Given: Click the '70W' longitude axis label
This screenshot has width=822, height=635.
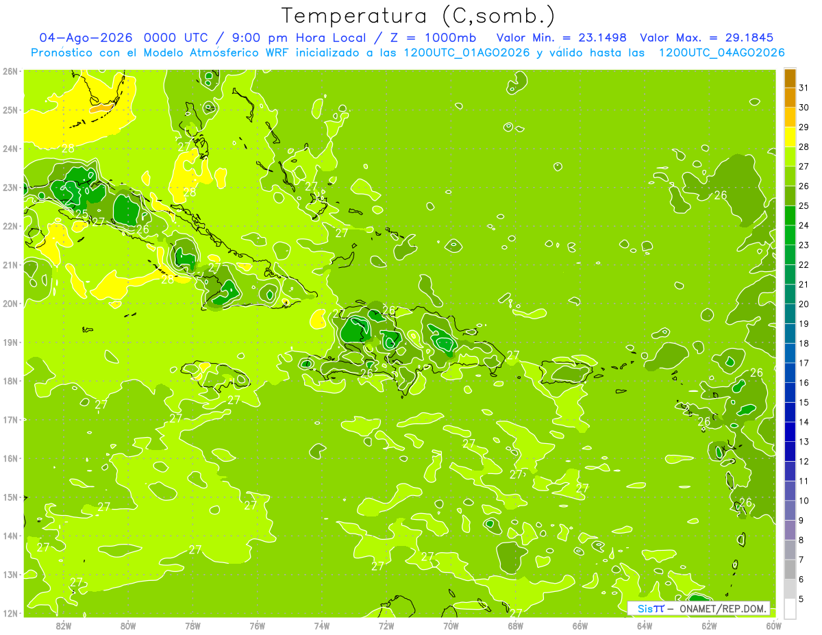Looking at the screenshot, I should 451,625.
